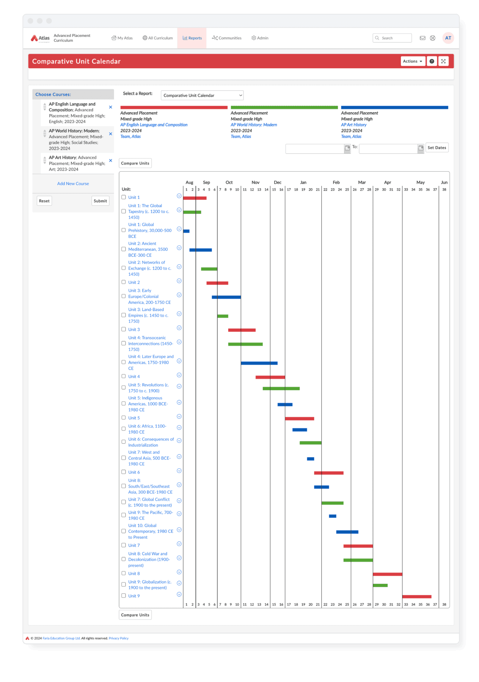479x682 pixels.
Task: Open the Select a Report dropdown
Action: (x=202, y=95)
